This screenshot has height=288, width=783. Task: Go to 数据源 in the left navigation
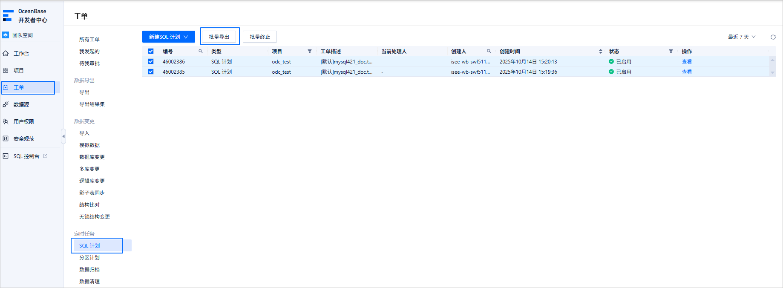(21, 104)
